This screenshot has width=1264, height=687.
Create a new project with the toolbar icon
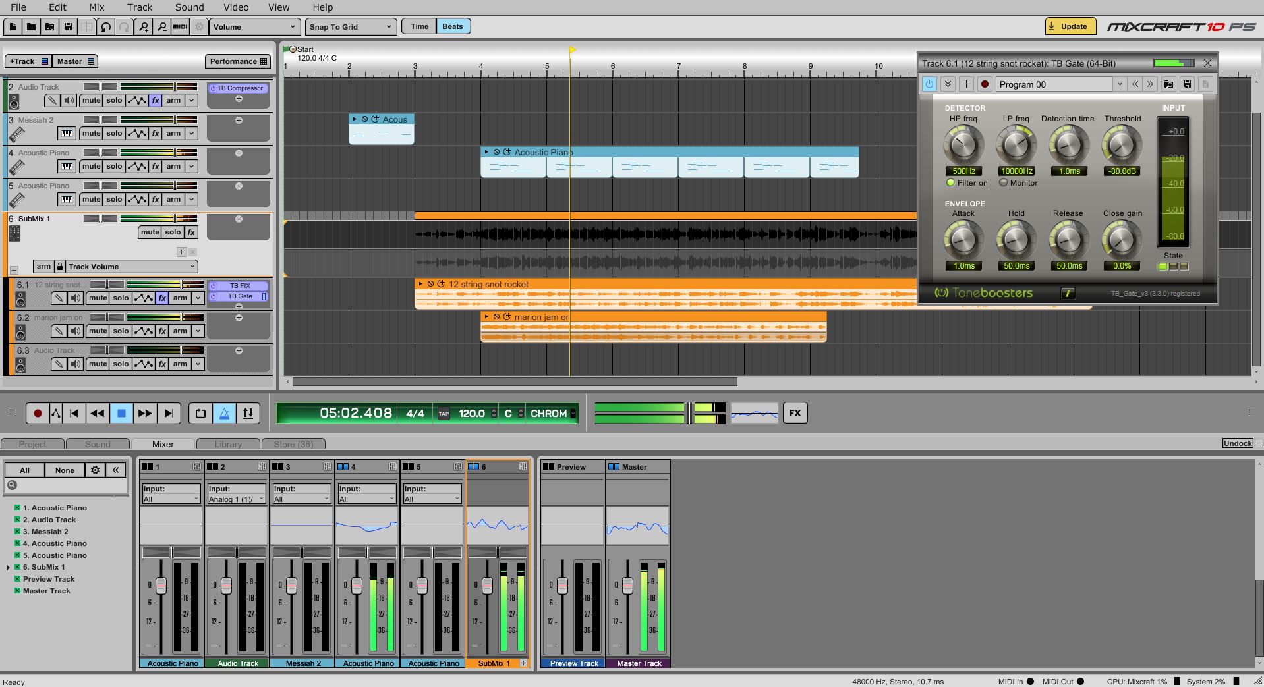point(13,27)
